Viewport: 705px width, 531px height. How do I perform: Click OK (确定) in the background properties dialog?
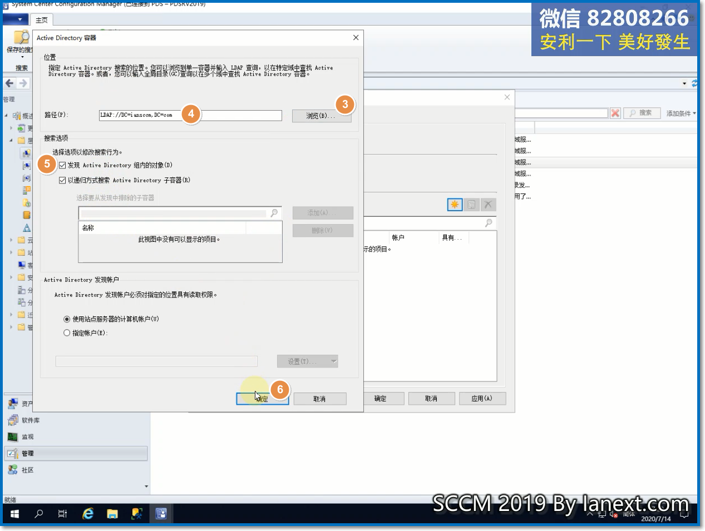click(x=381, y=399)
